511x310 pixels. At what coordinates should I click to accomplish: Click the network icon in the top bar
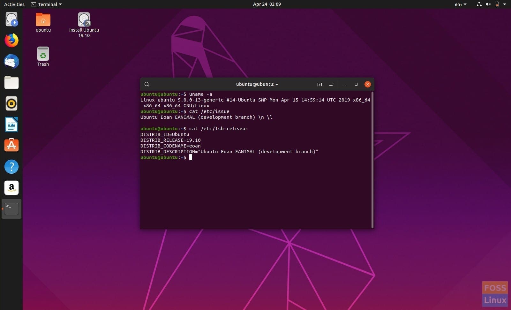click(479, 4)
